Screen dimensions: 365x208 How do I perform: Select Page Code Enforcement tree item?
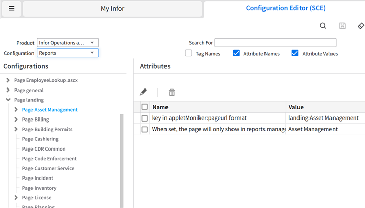(x=49, y=159)
